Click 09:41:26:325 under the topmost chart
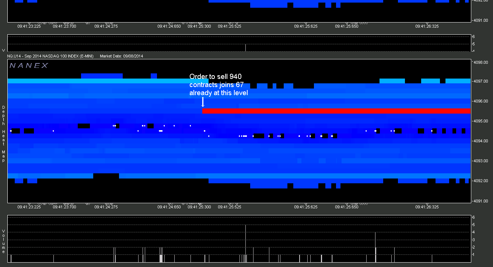Viewport: 493px width, 267px height. (x=427, y=26)
